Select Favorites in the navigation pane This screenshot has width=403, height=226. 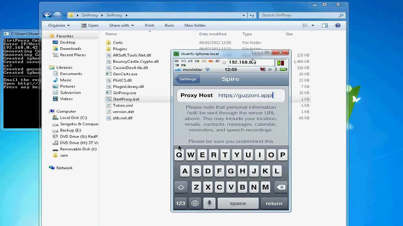pyautogui.click(x=65, y=36)
